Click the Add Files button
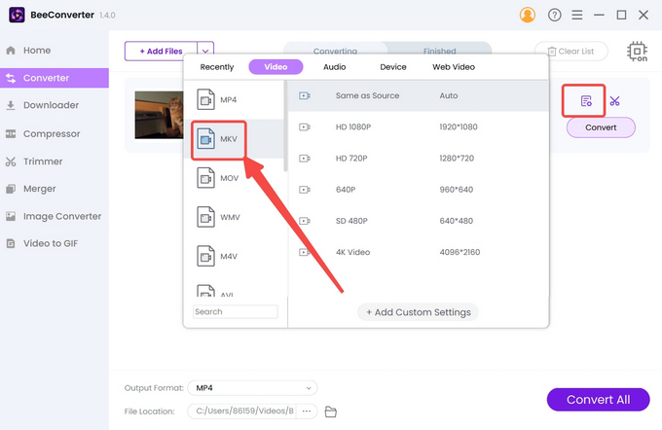The height and width of the screenshot is (430, 662). 161,51
